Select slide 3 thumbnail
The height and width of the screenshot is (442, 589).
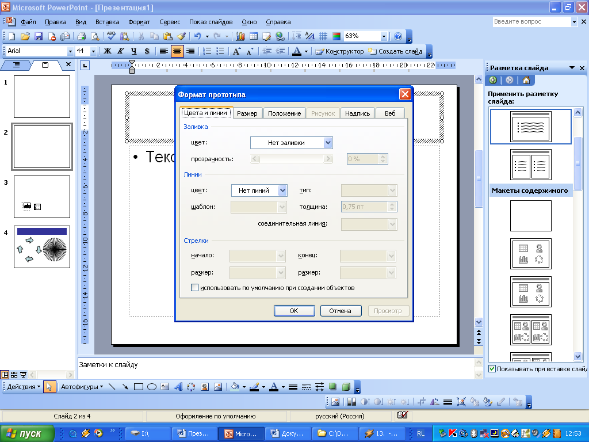pyautogui.click(x=41, y=197)
